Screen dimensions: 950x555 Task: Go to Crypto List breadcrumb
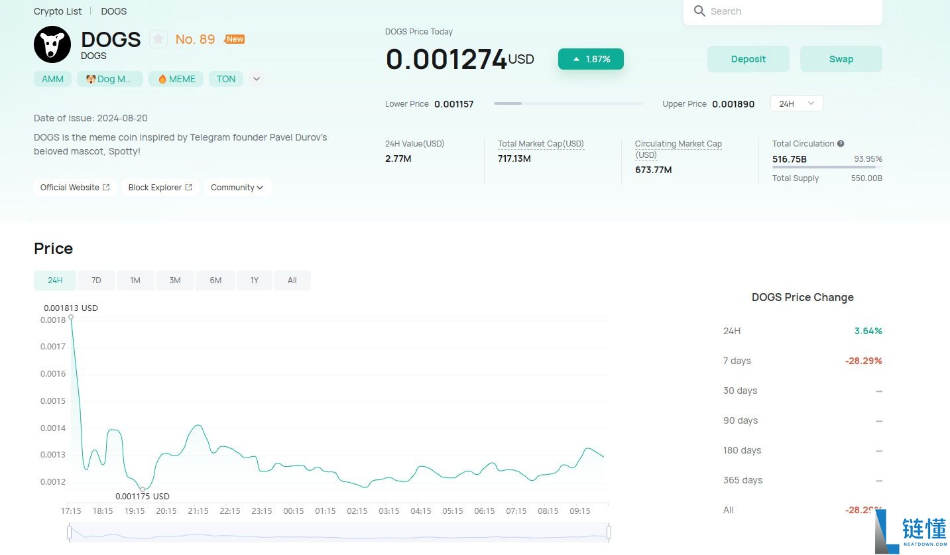pyautogui.click(x=58, y=11)
